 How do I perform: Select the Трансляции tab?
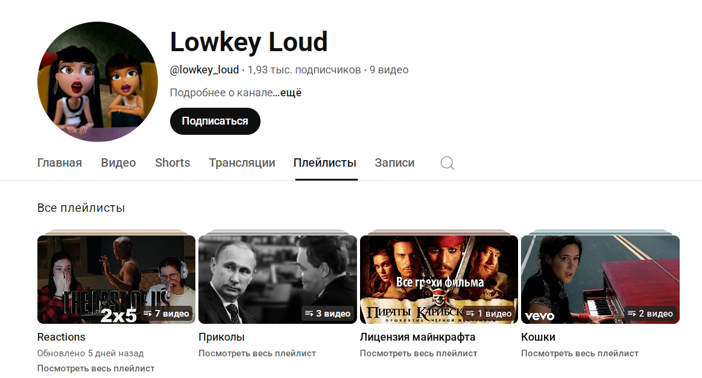[x=242, y=163]
